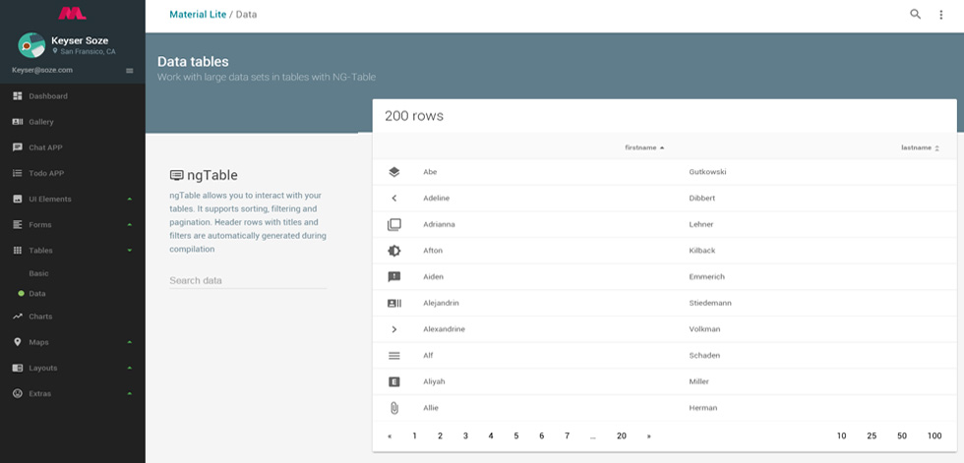The width and height of the screenshot is (964, 463).
Task: Sort table by firstname column header
Action: 644,148
